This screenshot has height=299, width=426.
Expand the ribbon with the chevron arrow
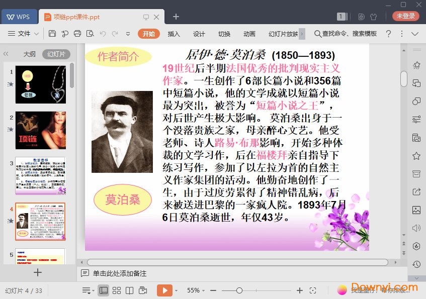point(414,34)
